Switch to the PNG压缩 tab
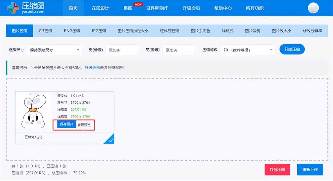333x181 pixels. (72, 31)
